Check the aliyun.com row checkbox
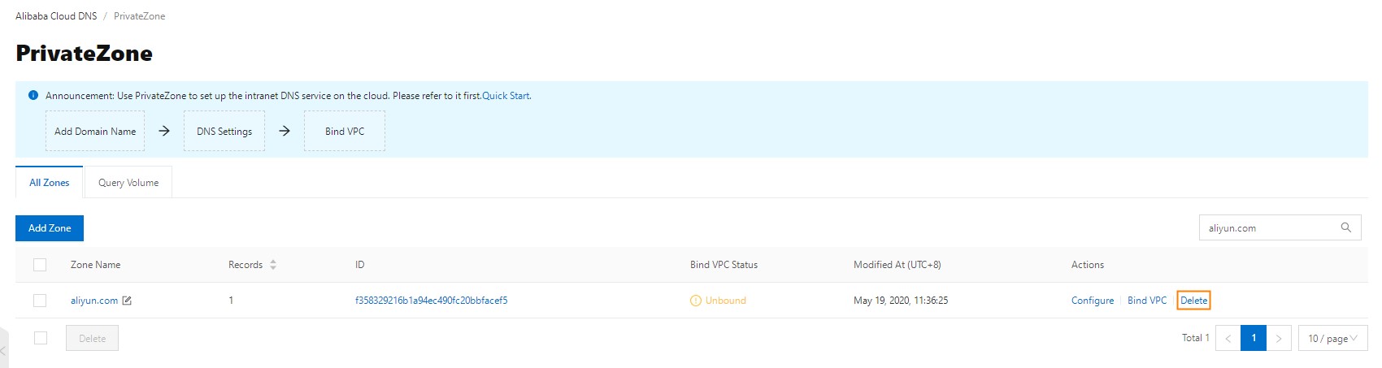This screenshot has height=368, width=1382. coord(40,301)
